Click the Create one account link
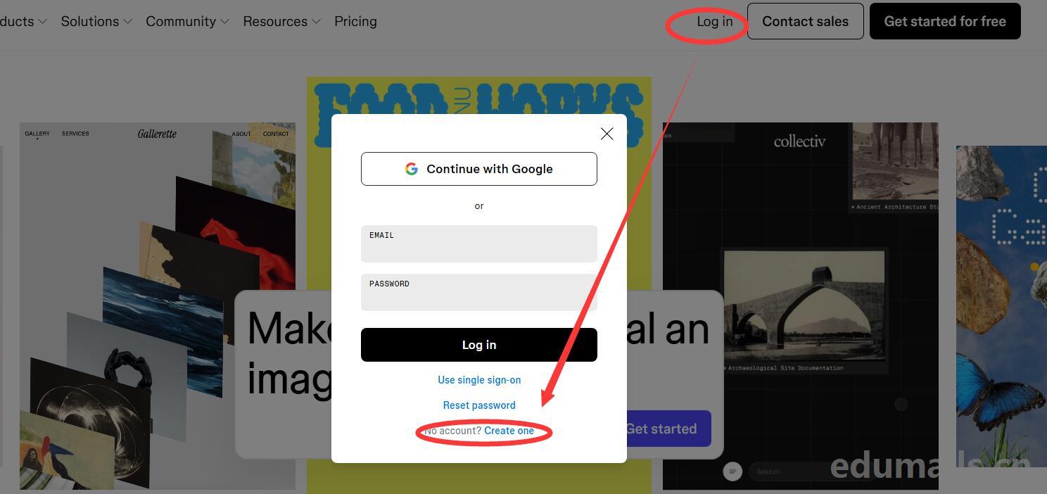Viewport: 1047px width, 494px height. coord(509,431)
